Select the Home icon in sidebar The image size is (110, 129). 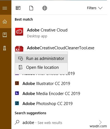tap(5, 21)
